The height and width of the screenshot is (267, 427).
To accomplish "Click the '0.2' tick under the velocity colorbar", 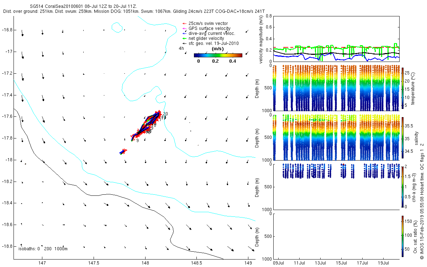I will [x=215, y=61].
